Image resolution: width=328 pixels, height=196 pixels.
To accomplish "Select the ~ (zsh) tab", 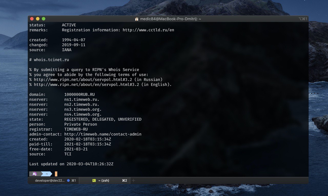I will point(105,181).
